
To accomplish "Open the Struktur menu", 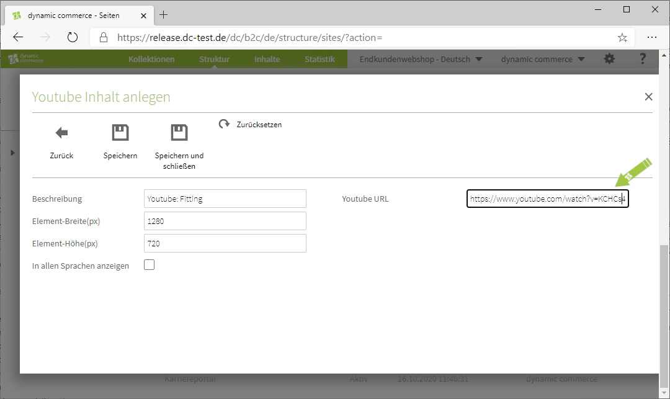I will pyautogui.click(x=214, y=60).
